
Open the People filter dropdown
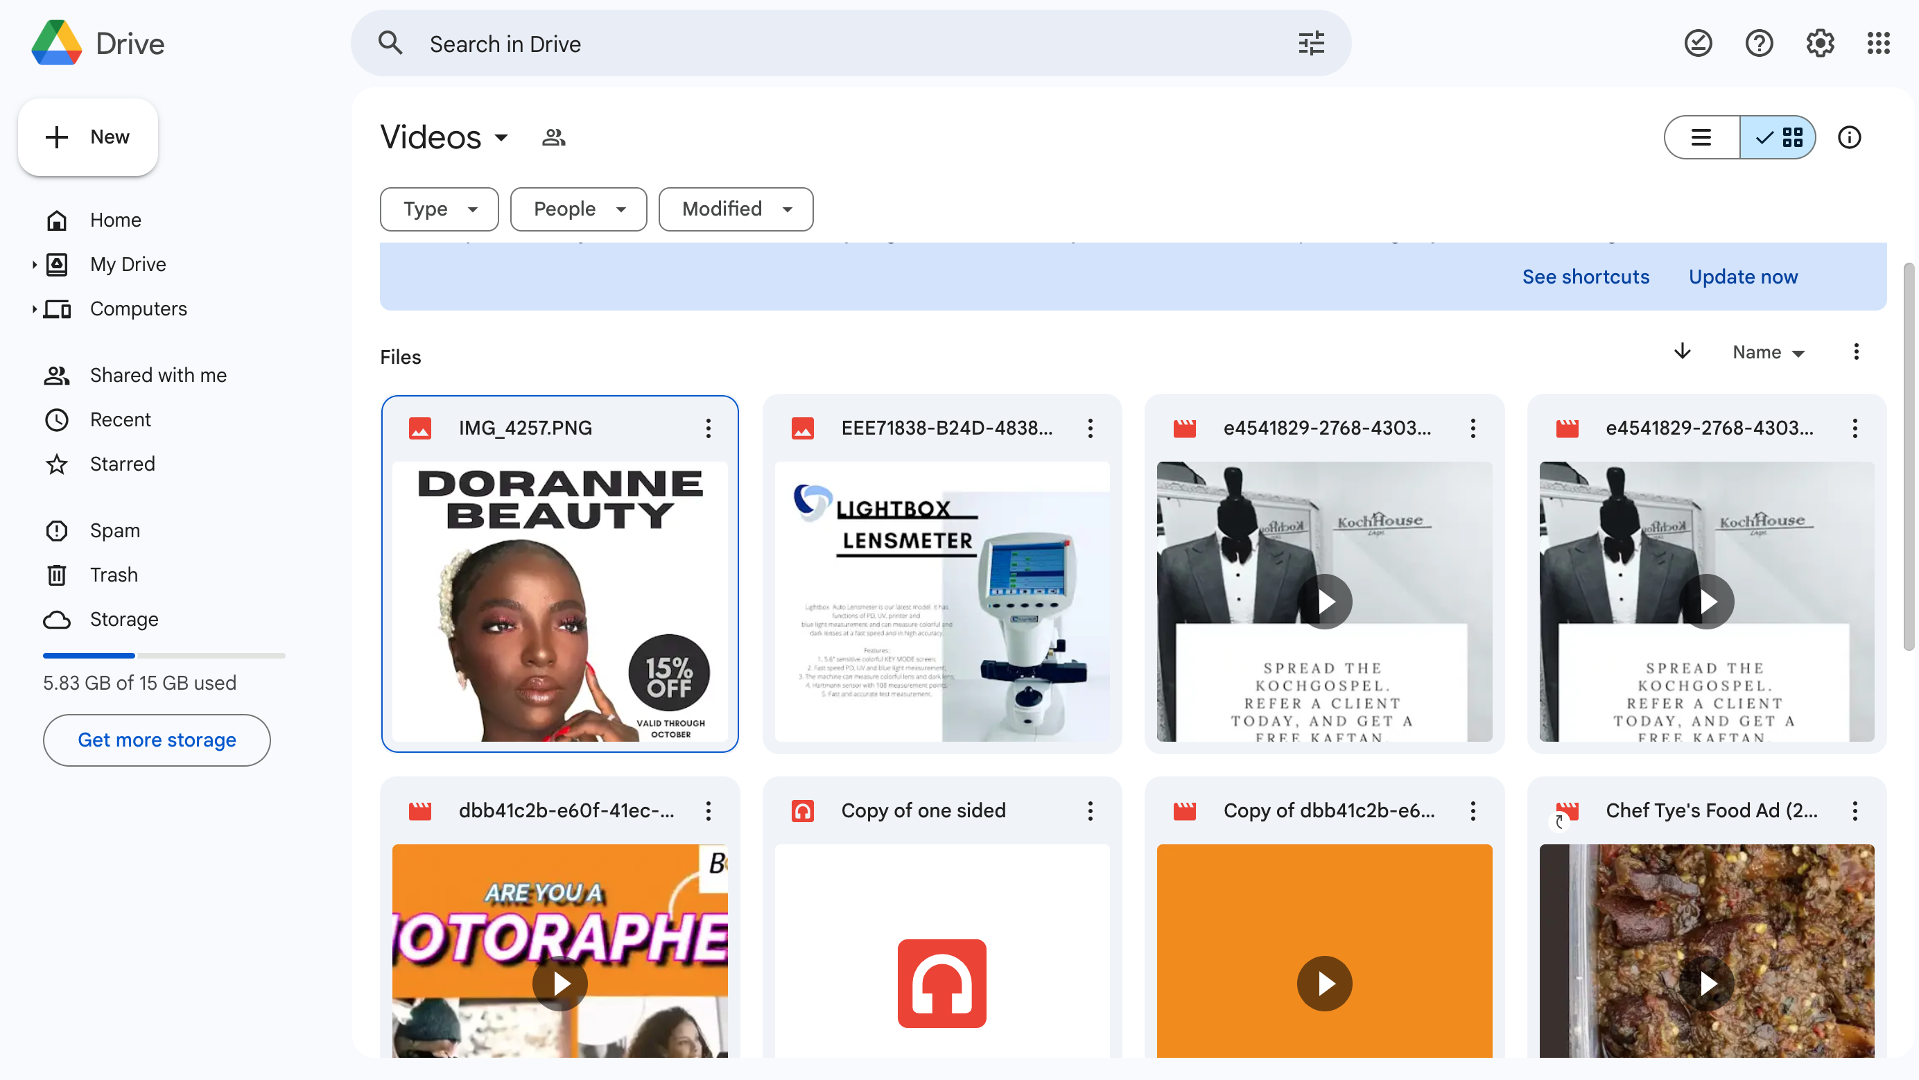pos(578,209)
